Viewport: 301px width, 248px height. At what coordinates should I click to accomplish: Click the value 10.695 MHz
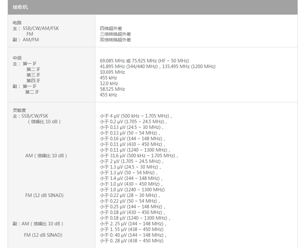point(112,72)
